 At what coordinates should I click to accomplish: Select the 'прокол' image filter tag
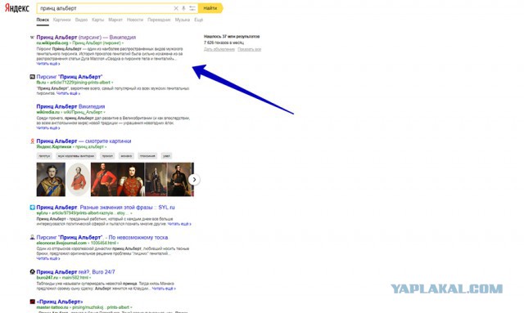pos(107,156)
